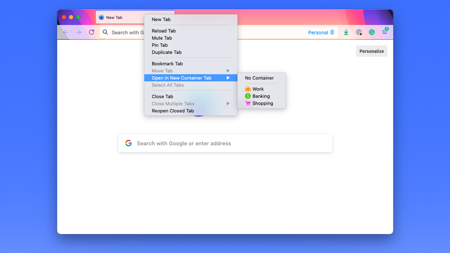Click the green dollar Banking container icon
This screenshot has height=253, width=450.
[248, 96]
